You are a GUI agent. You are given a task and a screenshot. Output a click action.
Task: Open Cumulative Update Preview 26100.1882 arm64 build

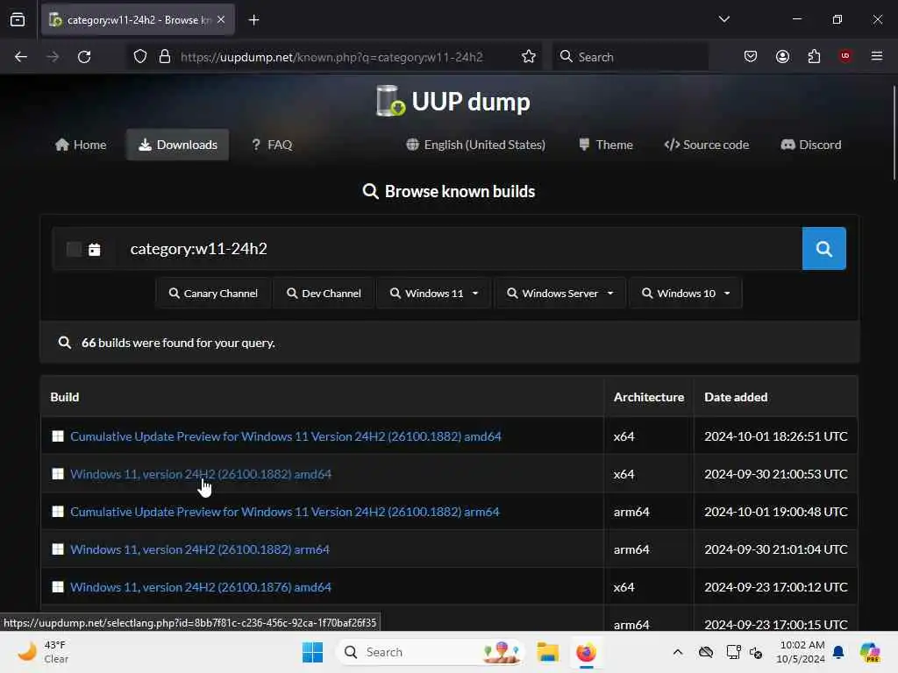(285, 512)
